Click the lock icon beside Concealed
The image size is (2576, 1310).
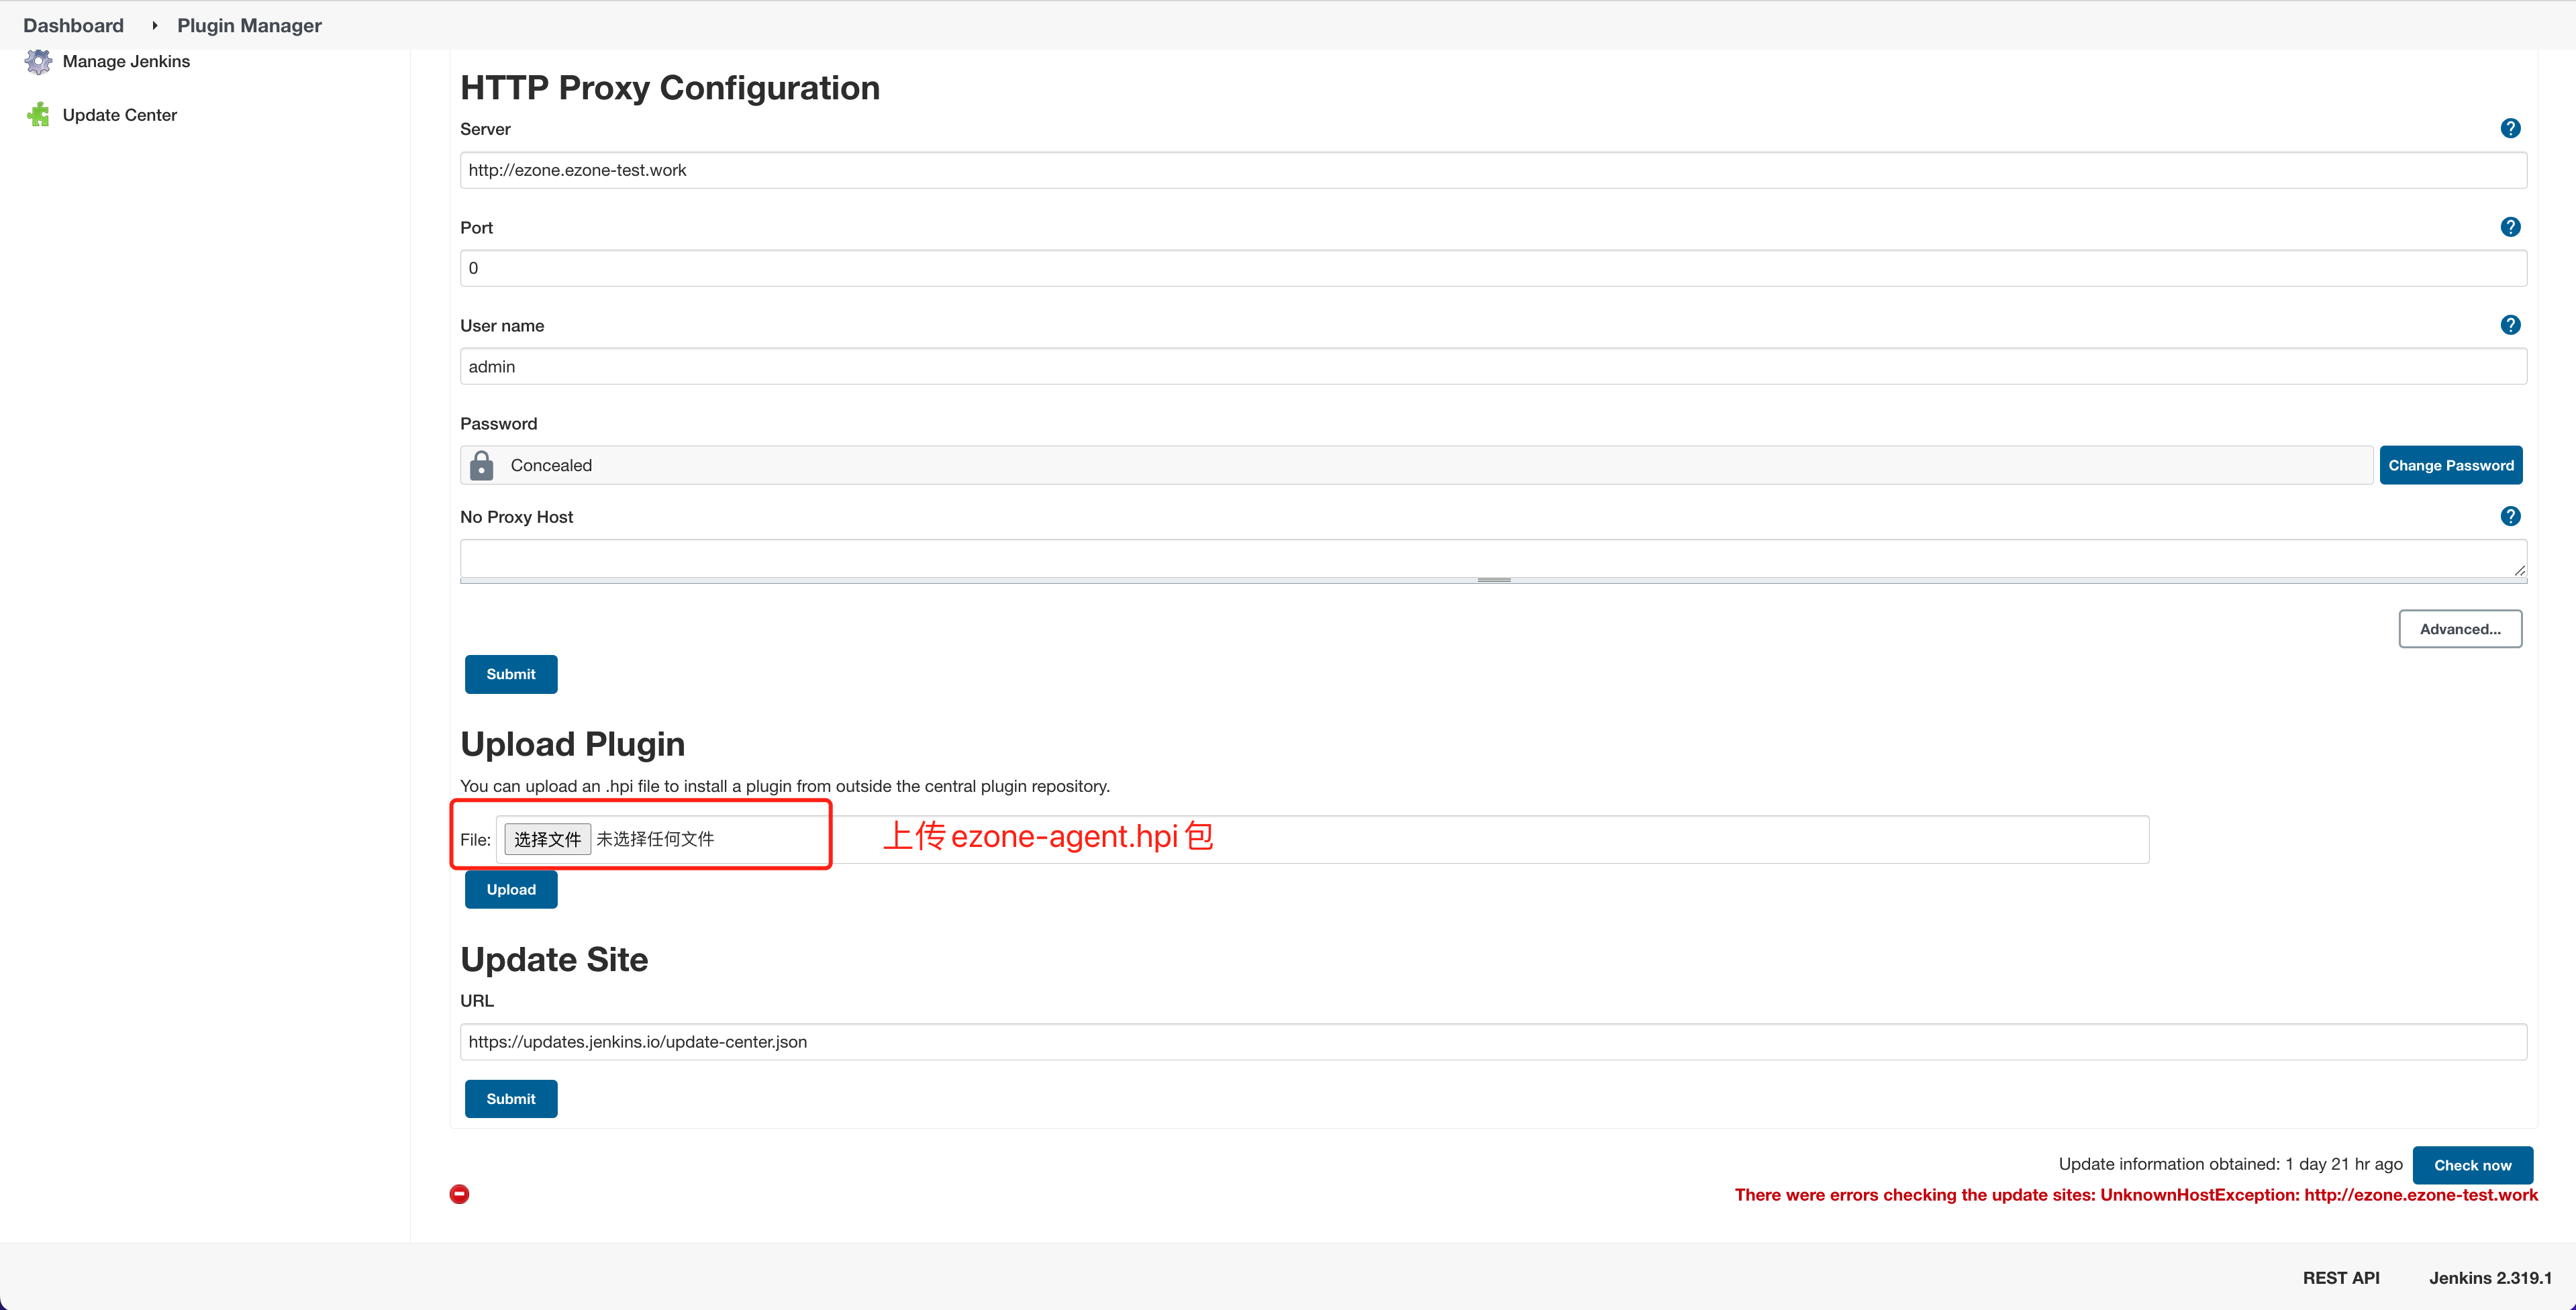[481, 465]
